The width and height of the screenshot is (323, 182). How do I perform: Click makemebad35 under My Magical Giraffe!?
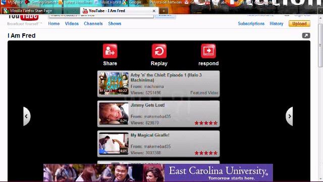tap(157, 147)
